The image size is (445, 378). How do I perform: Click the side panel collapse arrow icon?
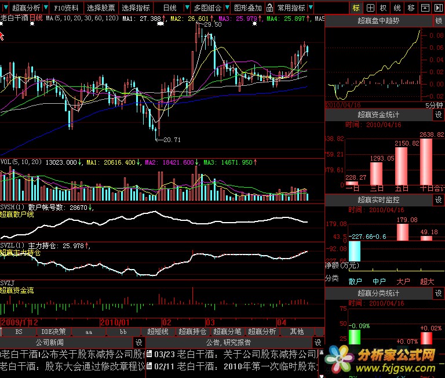click(439, 8)
